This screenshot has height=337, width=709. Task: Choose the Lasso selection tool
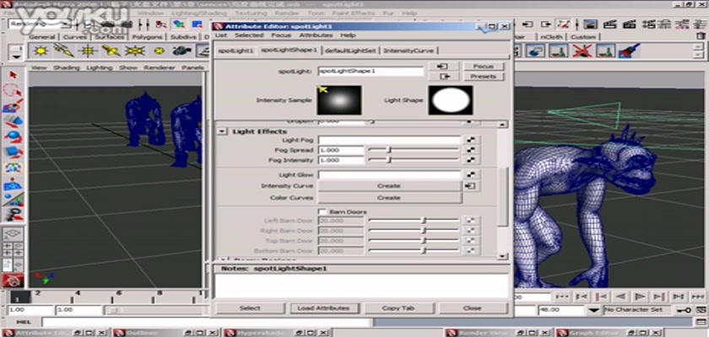click(14, 91)
